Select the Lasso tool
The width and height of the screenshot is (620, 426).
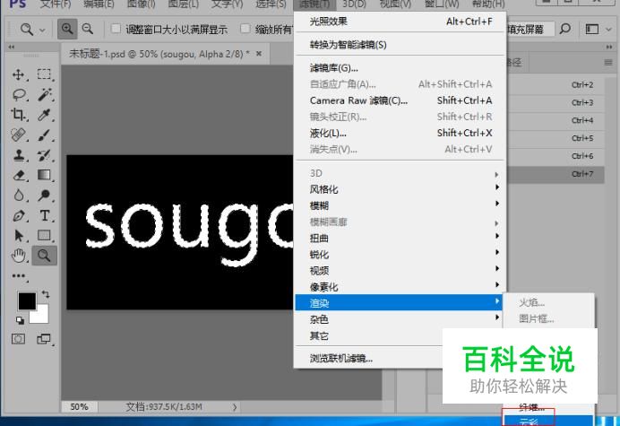[x=19, y=95]
